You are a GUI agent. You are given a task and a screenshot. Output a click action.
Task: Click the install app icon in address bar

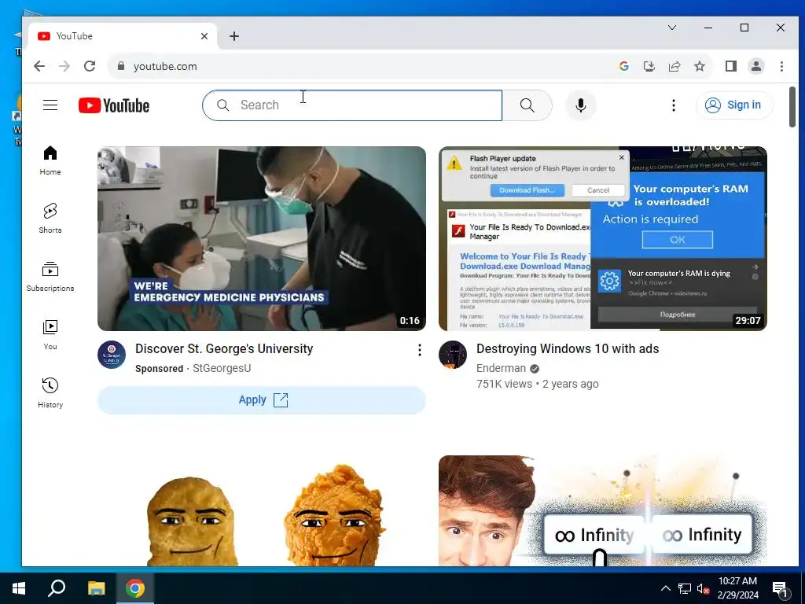649,66
